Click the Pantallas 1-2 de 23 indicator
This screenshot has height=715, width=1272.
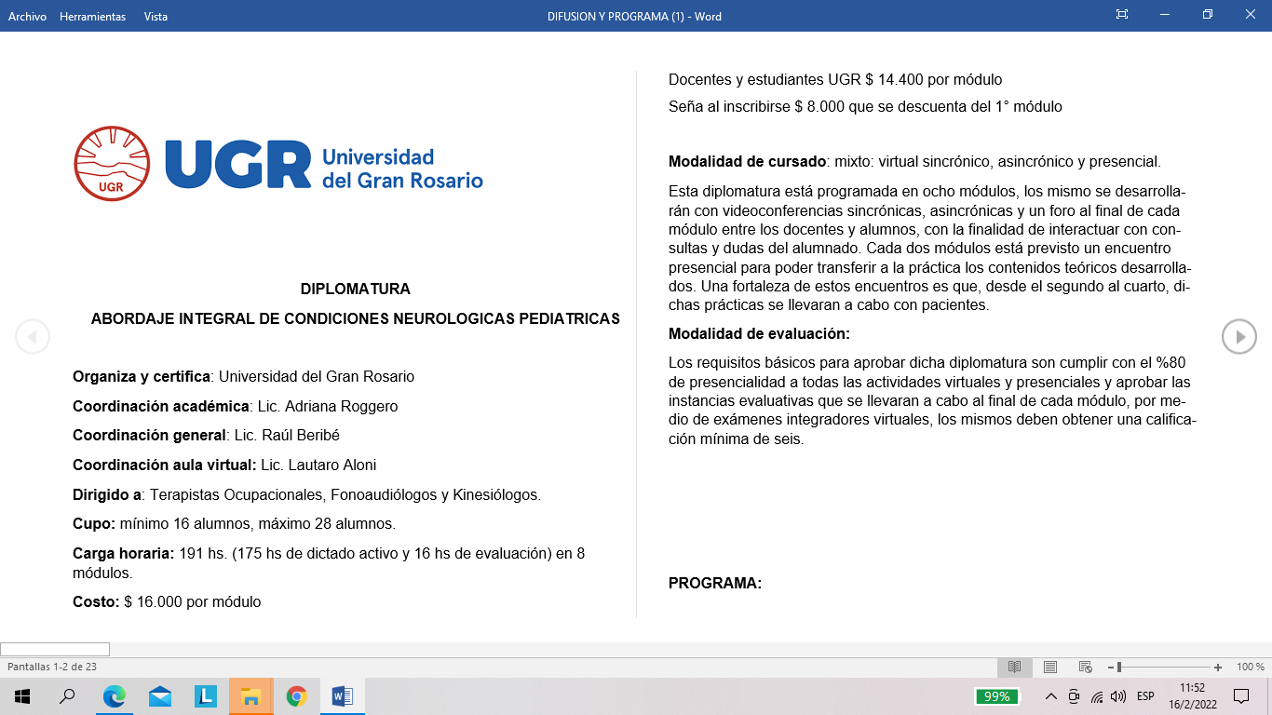point(52,667)
